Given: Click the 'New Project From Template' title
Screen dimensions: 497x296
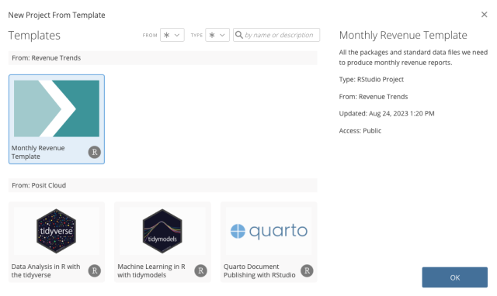Looking at the screenshot, I should pyautogui.click(x=57, y=15).
